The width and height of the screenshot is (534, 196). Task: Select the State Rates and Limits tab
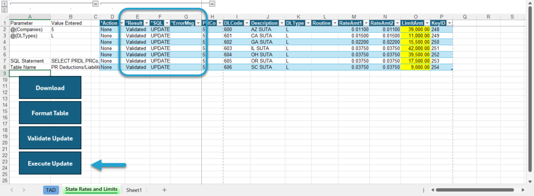pos(91,190)
